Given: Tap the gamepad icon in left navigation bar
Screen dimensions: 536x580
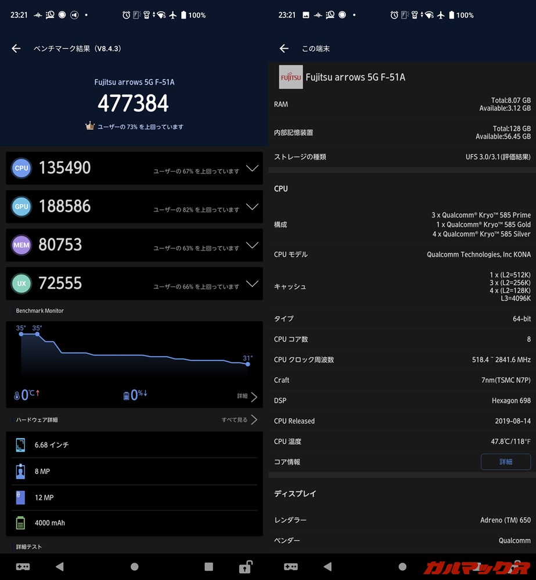Looking at the screenshot, I should point(23,567).
